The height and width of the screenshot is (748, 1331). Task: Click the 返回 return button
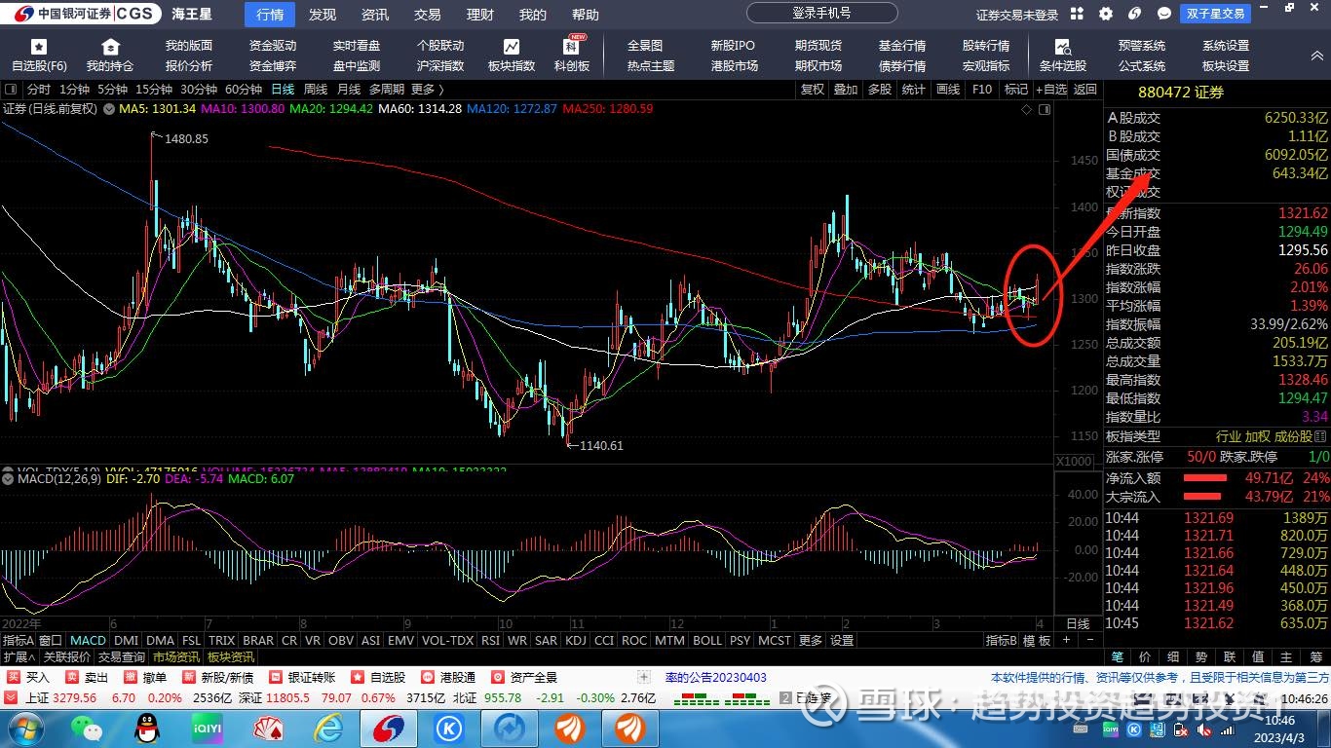coord(1082,89)
